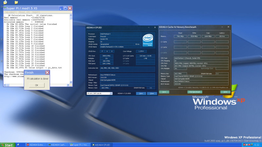Switch to AIDA64 Extreme taskbar item
This screenshot has height=147, width=262.
(x=36, y=145)
